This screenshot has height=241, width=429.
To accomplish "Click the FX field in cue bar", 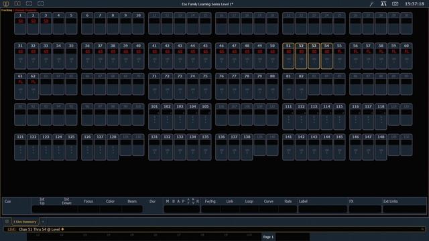I will [x=365, y=209].
